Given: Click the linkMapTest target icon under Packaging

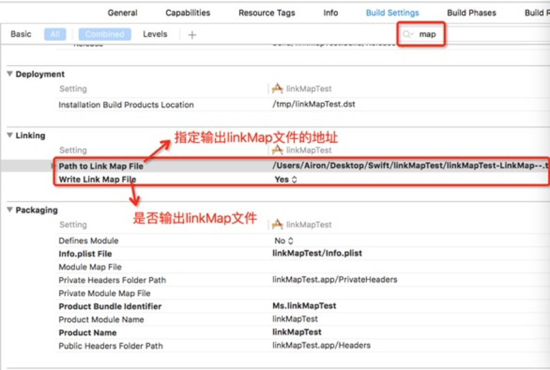Looking at the screenshot, I should [277, 224].
